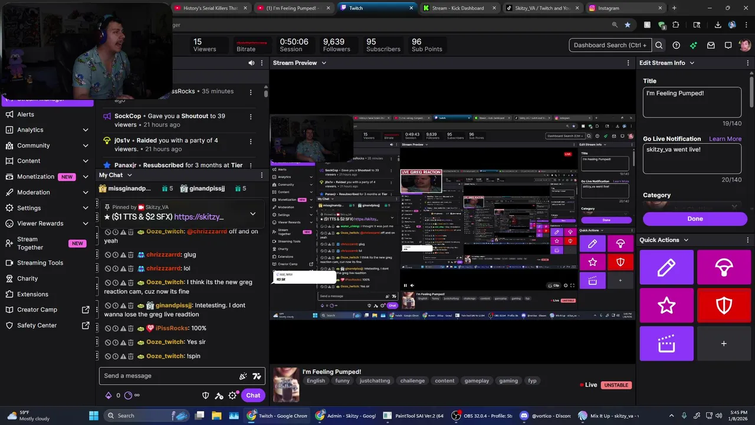The width and height of the screenshot is (755, 425).
Task: Click the stream Title text box
Action: pos(692,103)
